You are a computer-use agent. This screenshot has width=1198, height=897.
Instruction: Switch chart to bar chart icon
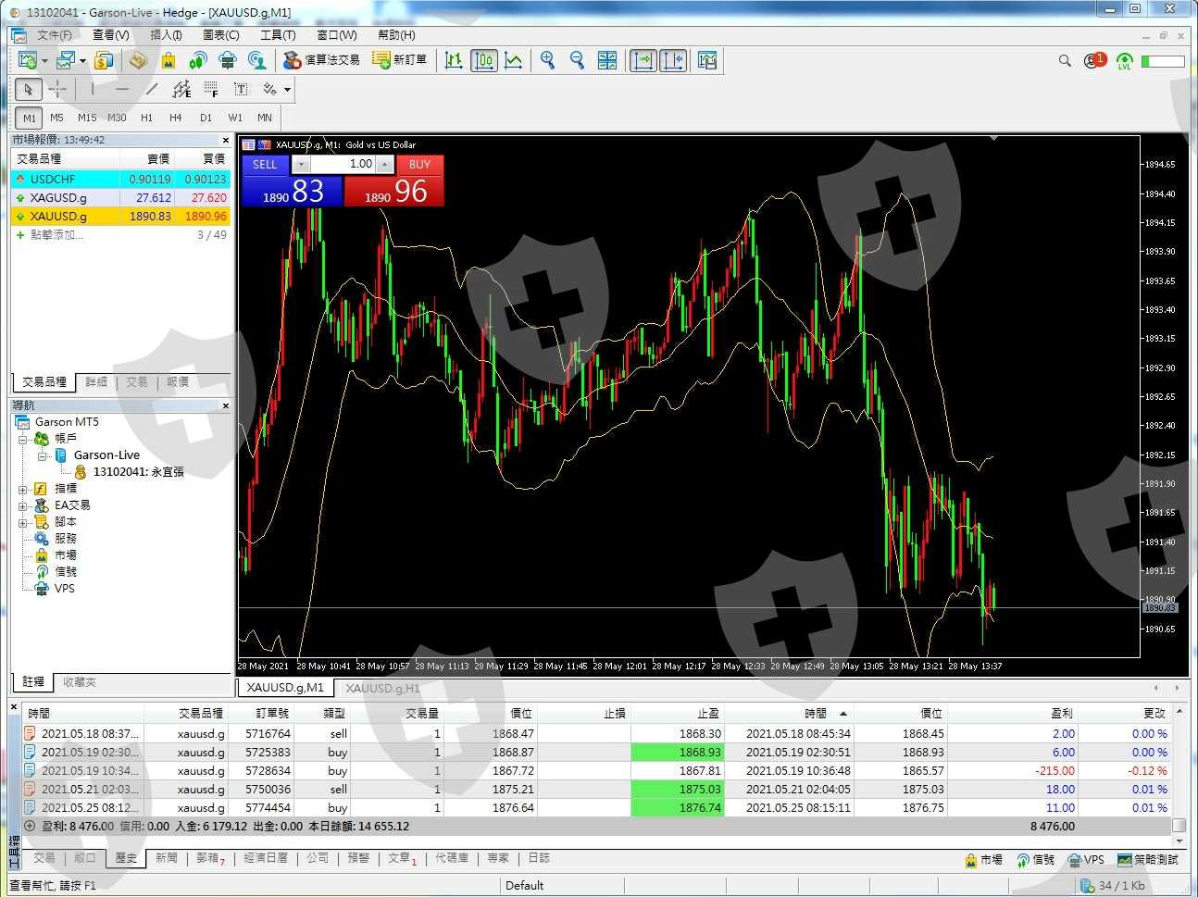(x=454, y=61)
